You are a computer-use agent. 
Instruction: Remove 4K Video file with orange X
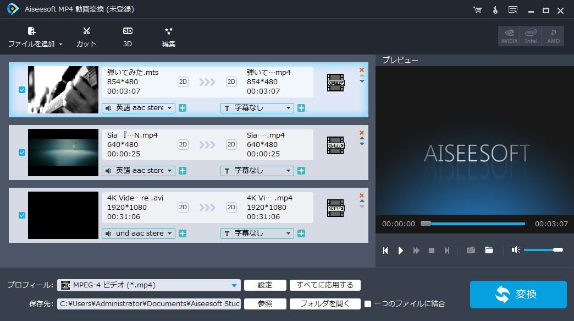click(362, 195)
